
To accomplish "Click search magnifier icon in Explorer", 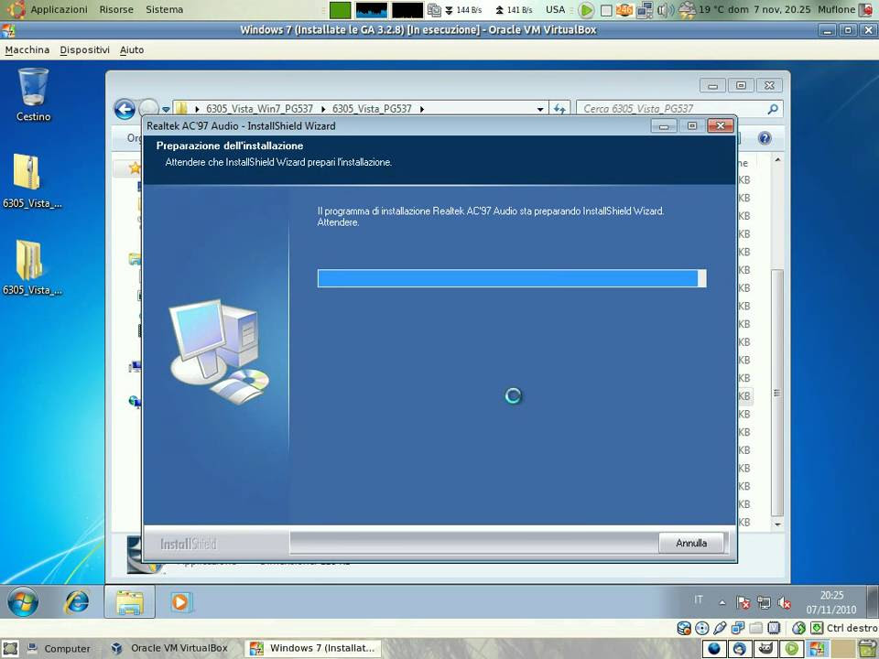I will pos(773,109).
